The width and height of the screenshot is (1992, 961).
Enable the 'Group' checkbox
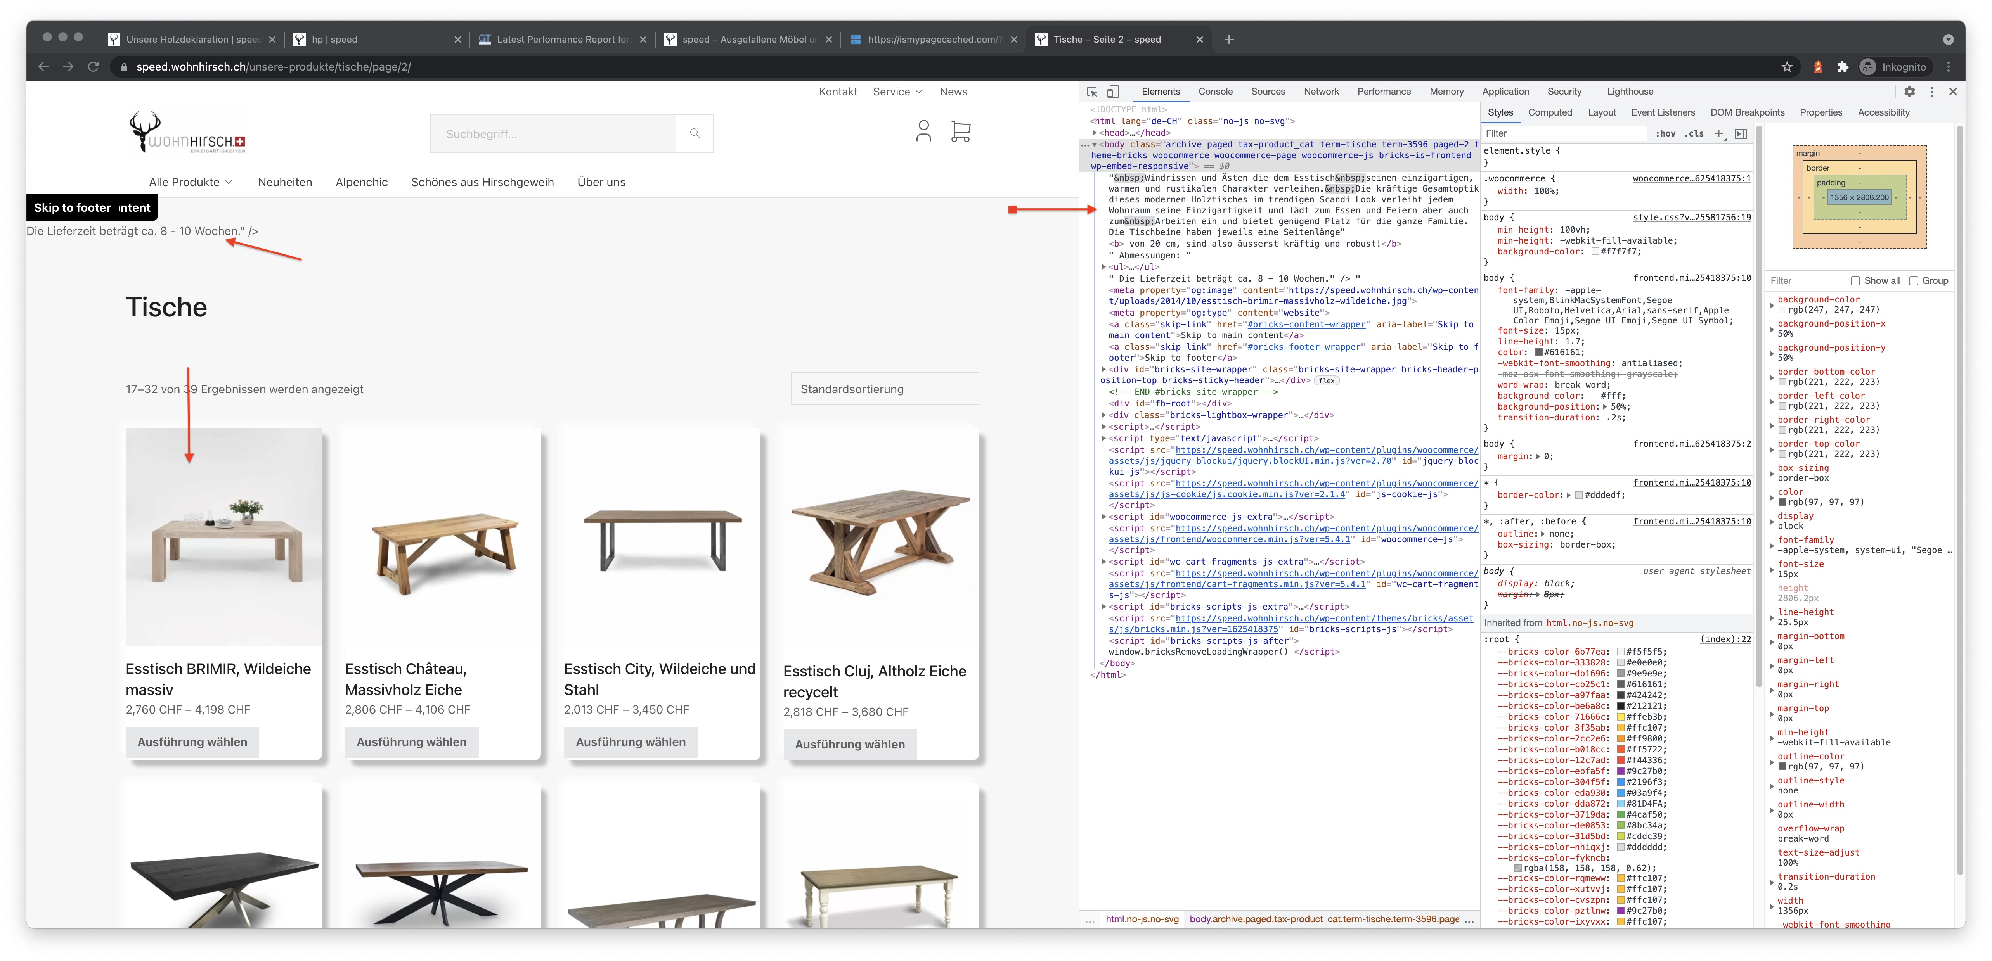[1913, 281]
